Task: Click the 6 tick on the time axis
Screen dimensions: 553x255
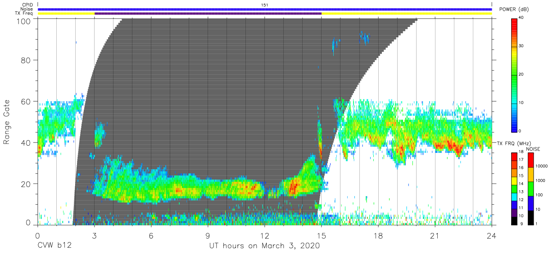Action: (x=151, y=236)
